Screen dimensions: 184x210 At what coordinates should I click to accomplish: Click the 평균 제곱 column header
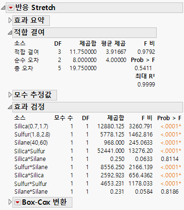point(114,43)
